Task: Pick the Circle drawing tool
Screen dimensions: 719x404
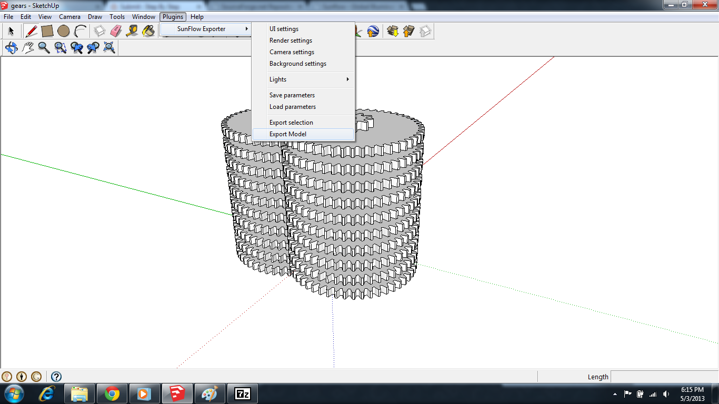Action: [x=64, y=31]
